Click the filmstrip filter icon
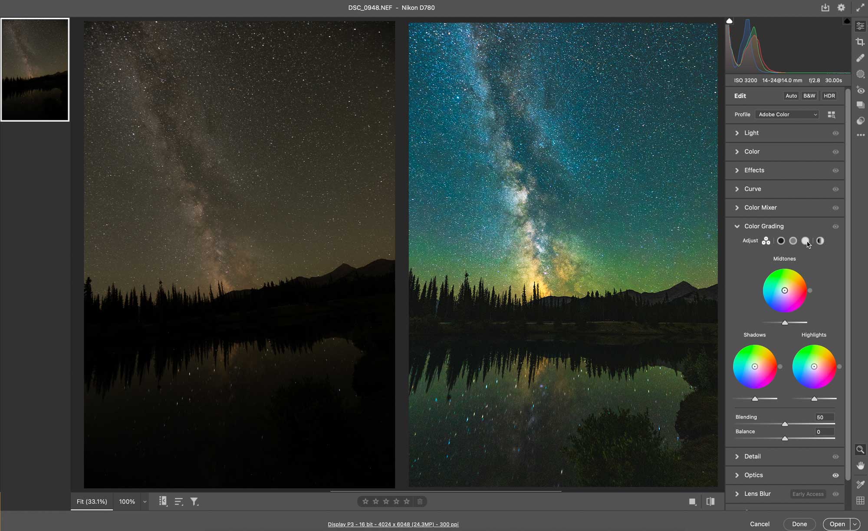This screenshot has width=868, height=531. (x=194, y=501)
